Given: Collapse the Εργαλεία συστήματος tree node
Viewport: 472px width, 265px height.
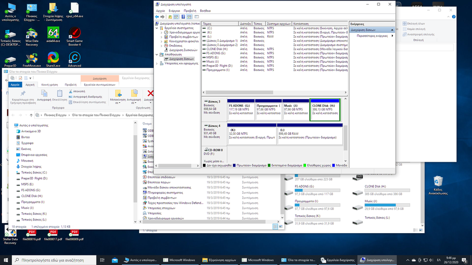Looking at the screenshot, I should coord(157,28).
